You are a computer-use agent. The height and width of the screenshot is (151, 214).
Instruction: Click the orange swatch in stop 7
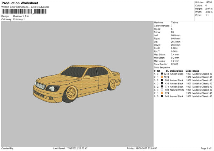pos(162,93)
